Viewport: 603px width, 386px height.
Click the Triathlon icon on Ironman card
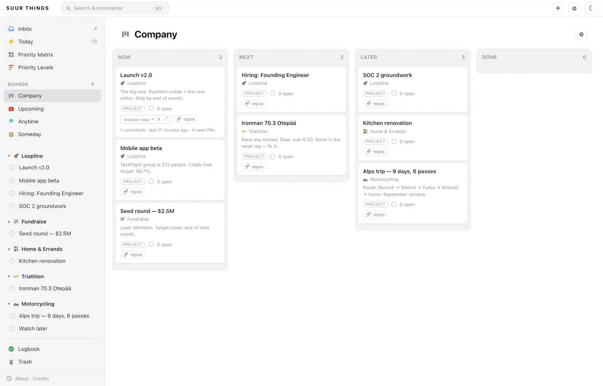coord(244,131)
